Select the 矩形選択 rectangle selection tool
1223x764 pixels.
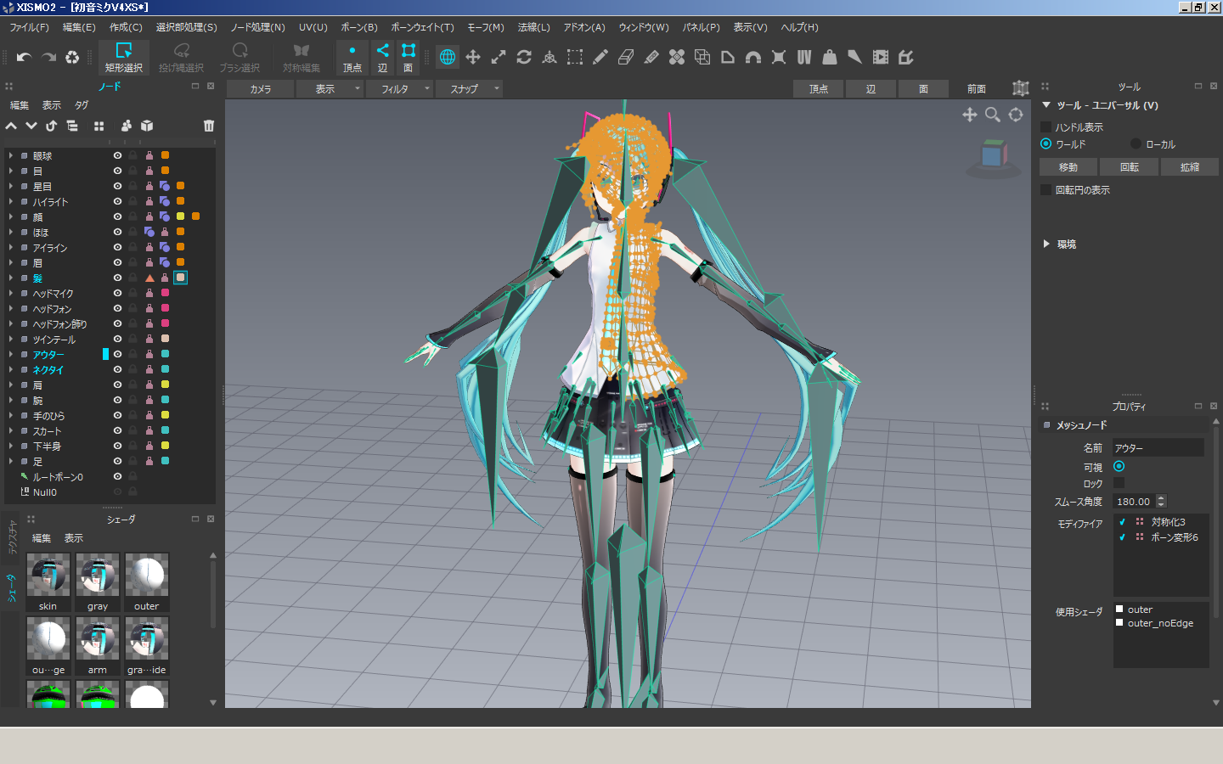coord(123,57)
